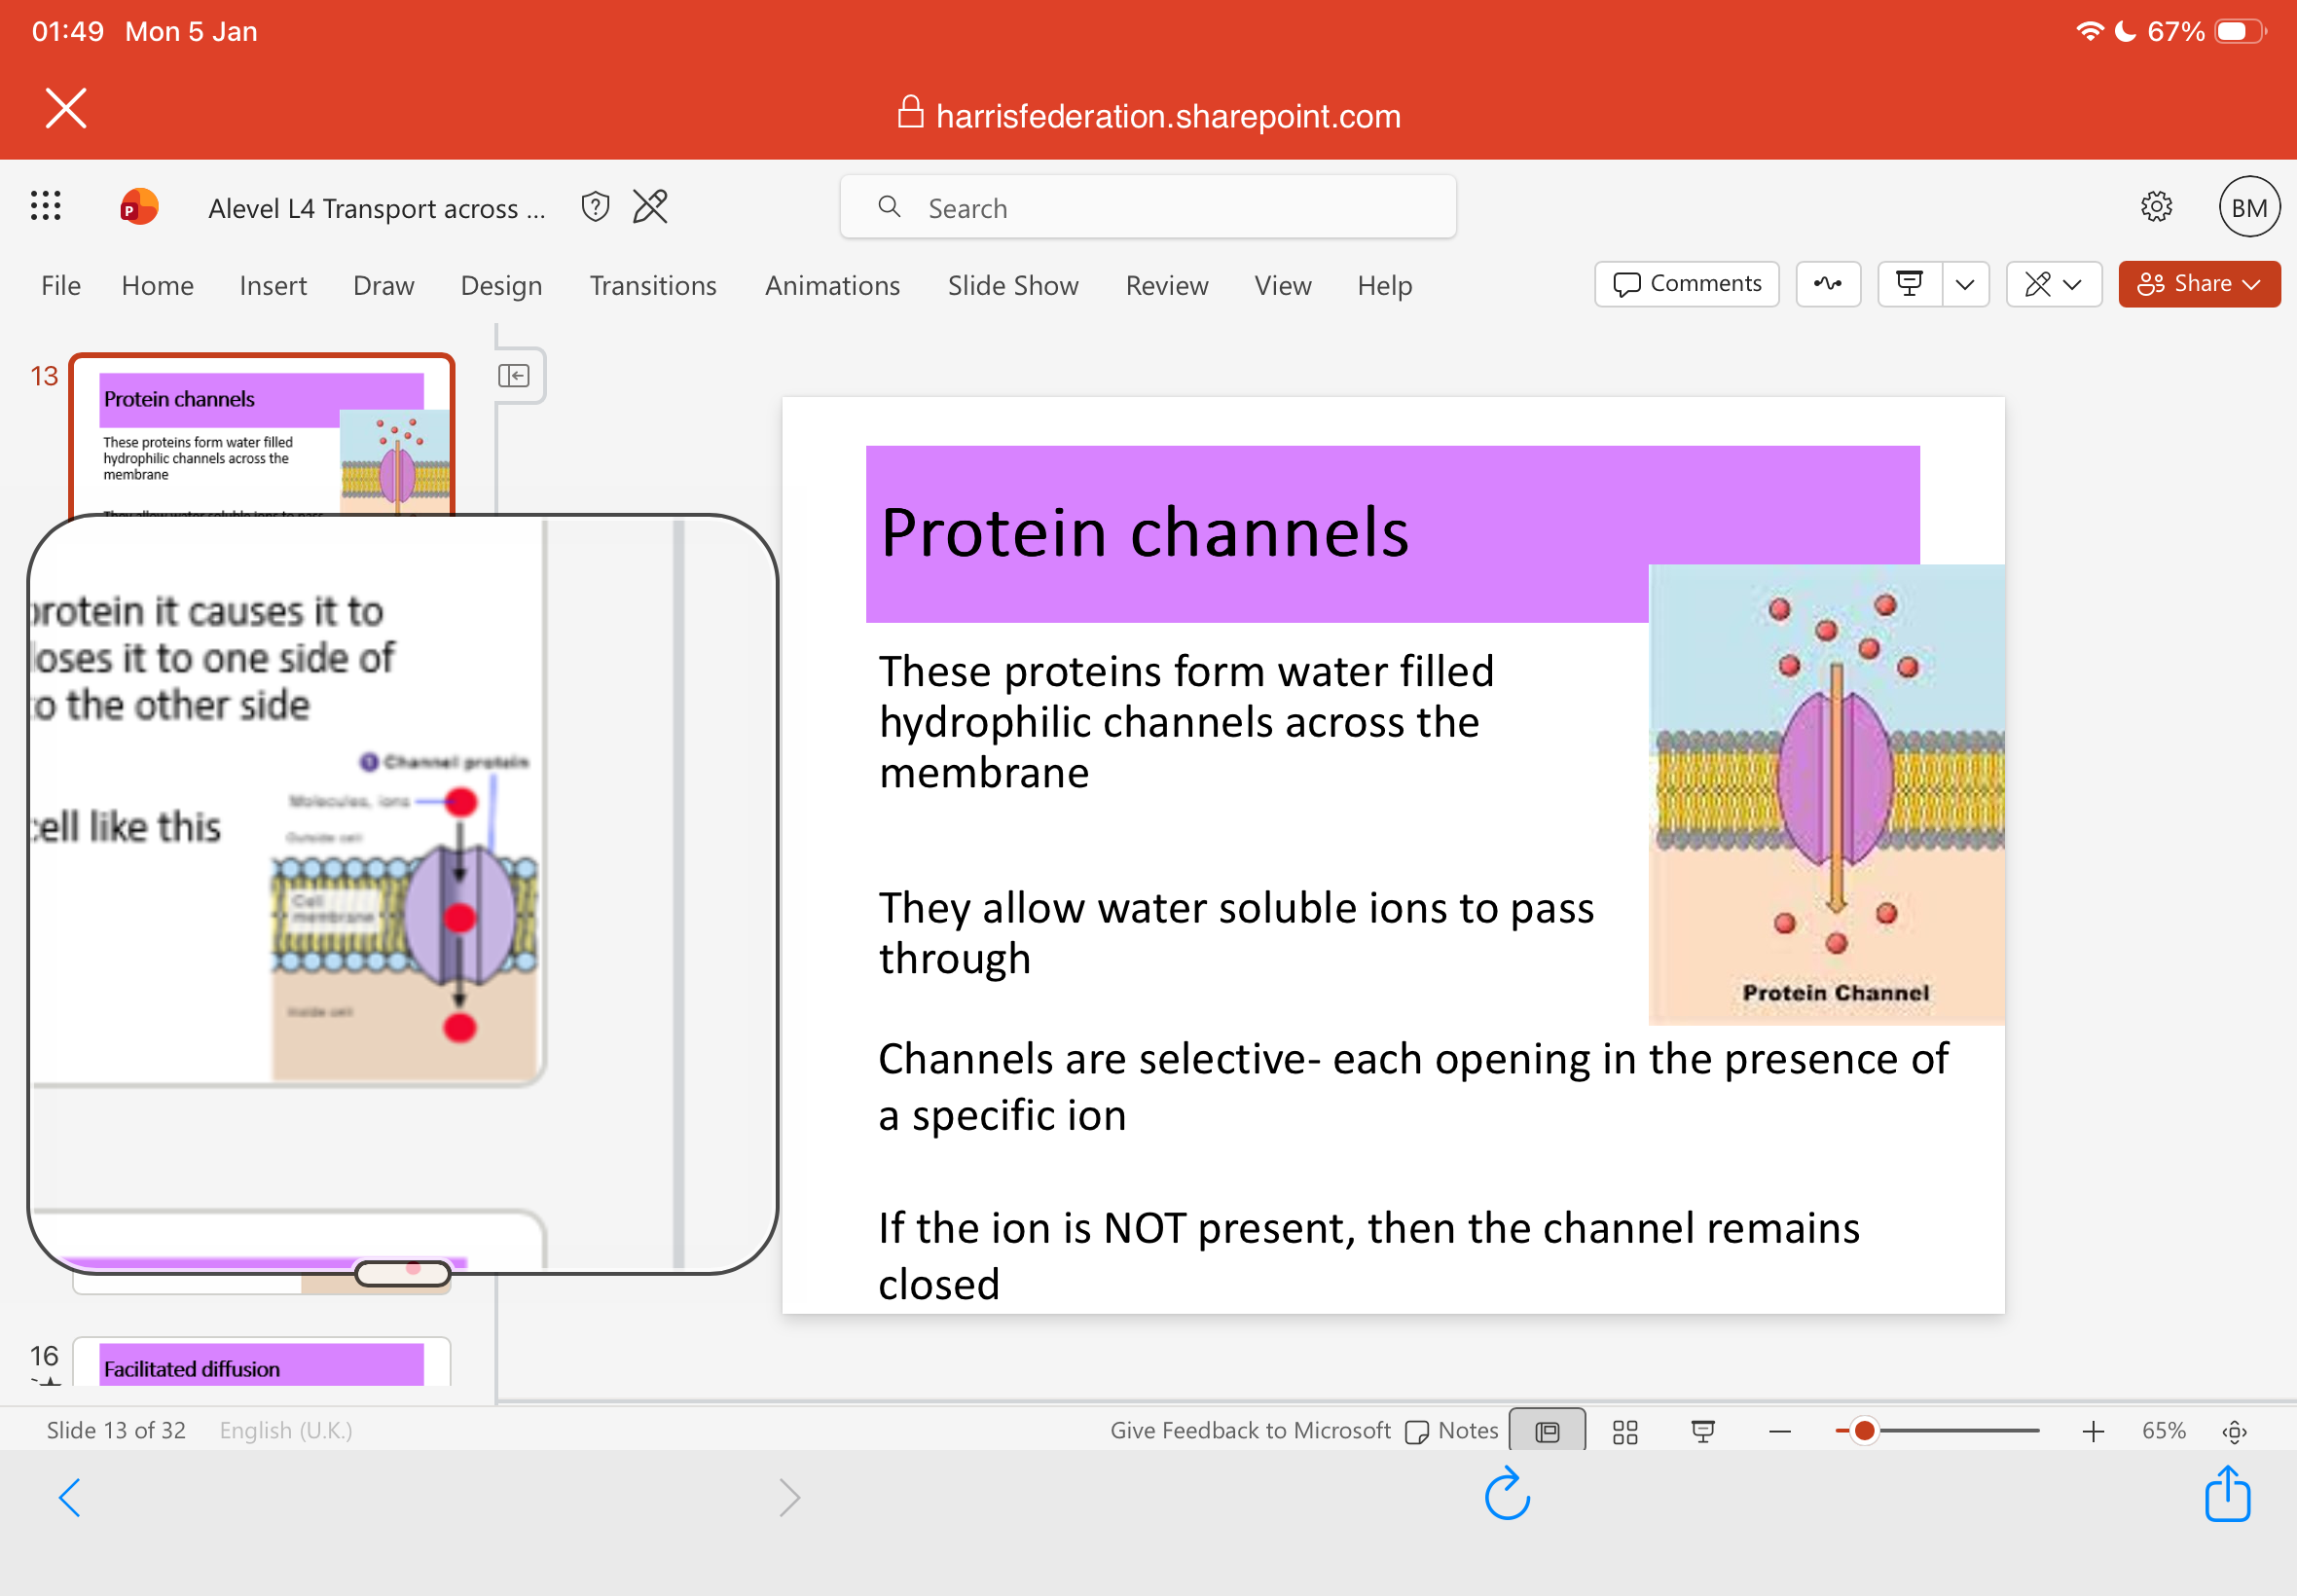Toggle Normal view in status bar
Screen dimensions: 2297x1596
[x=1547, y=1430]
